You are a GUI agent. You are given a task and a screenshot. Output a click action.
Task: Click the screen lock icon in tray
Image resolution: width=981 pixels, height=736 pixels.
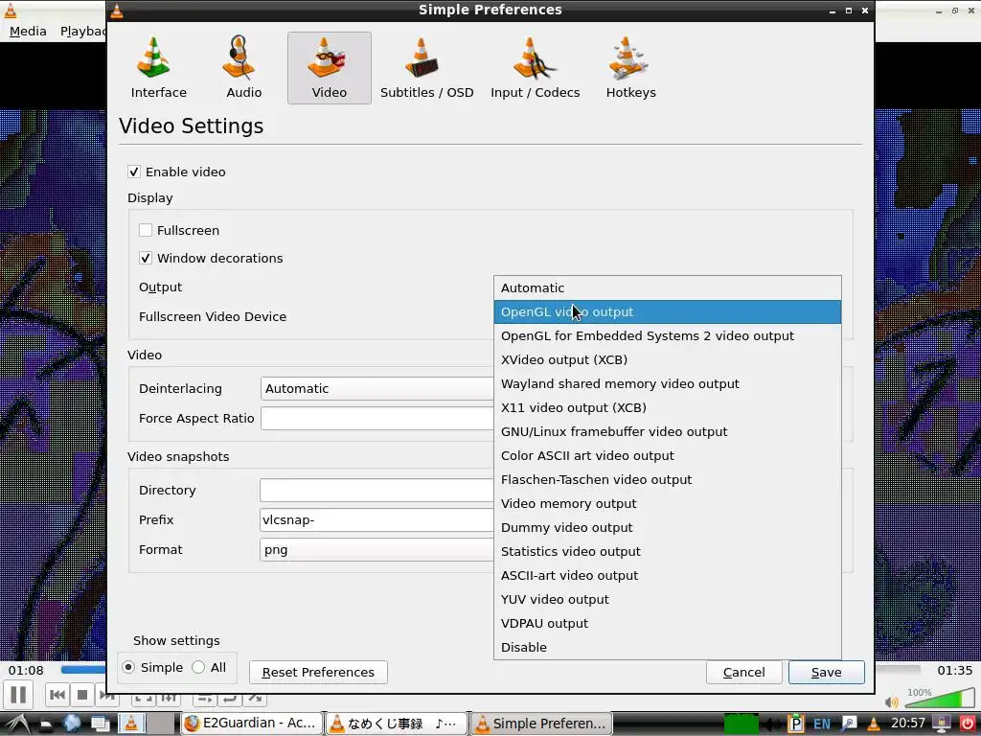(x=942, y=724)
